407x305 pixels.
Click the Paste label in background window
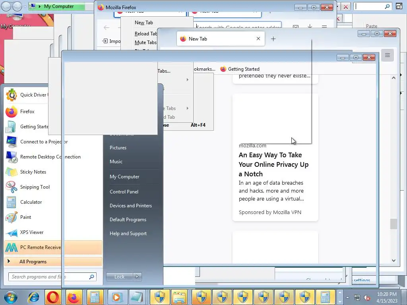point(372,26)
